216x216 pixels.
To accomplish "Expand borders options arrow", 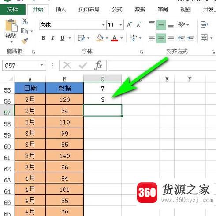I will point(88,38).
